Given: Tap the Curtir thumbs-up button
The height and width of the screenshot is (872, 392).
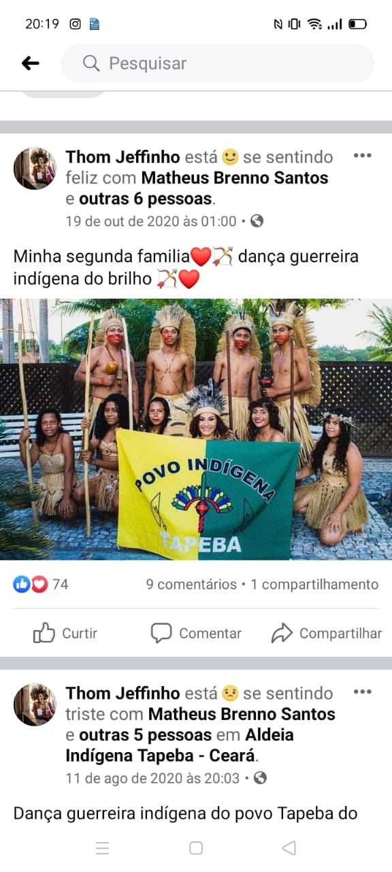Looking at the screenshot, I should (65, 634).
